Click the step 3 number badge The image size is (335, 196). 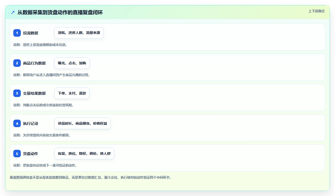point(17,93)
